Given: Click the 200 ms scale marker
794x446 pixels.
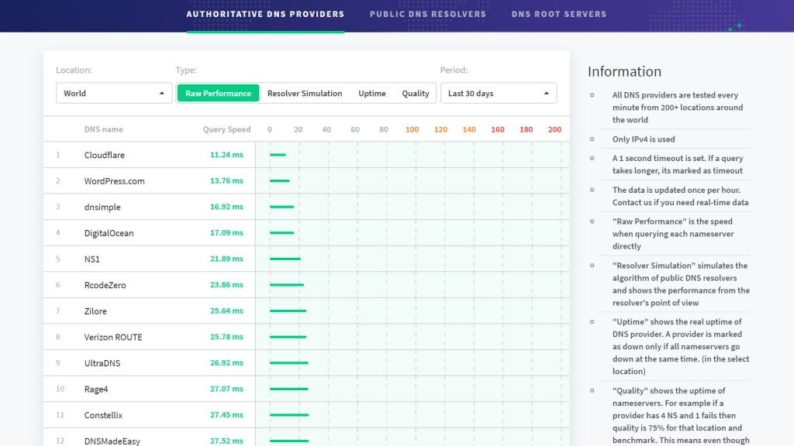Looking at the screenshot, I should point(554,129).
